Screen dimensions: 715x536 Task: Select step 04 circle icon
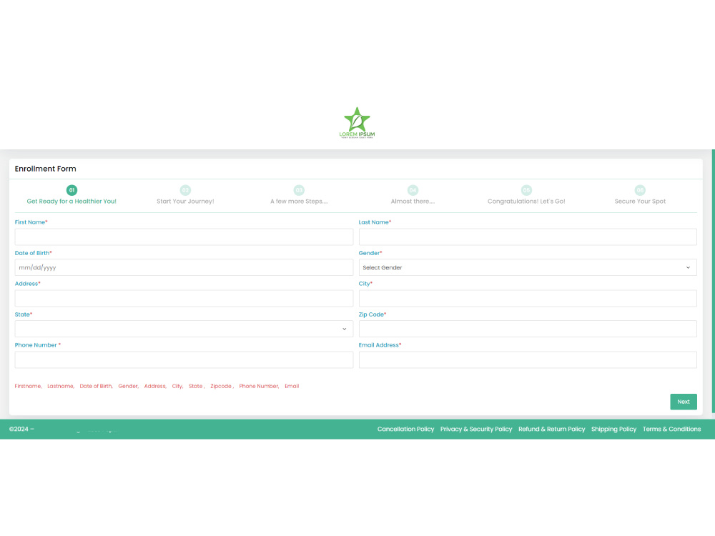point(413,190)
